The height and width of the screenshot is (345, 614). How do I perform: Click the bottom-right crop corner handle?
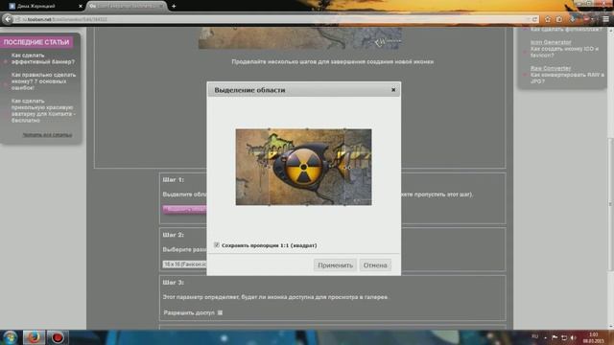344,204
